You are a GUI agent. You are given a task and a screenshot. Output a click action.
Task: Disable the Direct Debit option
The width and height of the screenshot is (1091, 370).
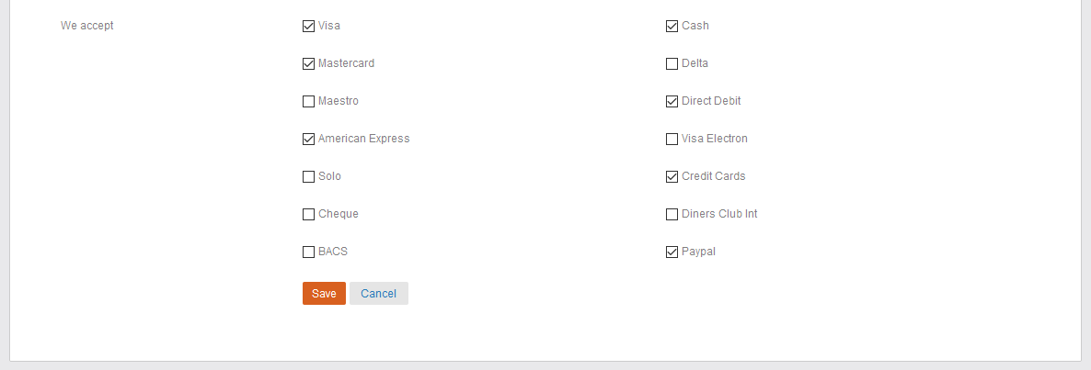point(672,102)
